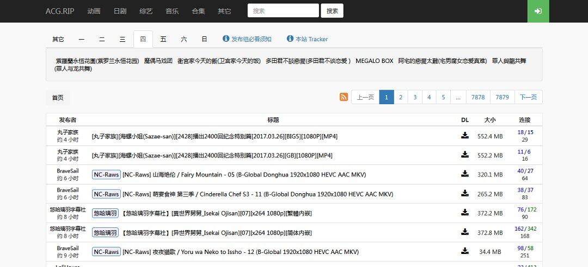This screenshot has width=588, height=267.
Task: Click the NC-Raws tag on Fairy Mountain
Action: [x=106, y=175]
